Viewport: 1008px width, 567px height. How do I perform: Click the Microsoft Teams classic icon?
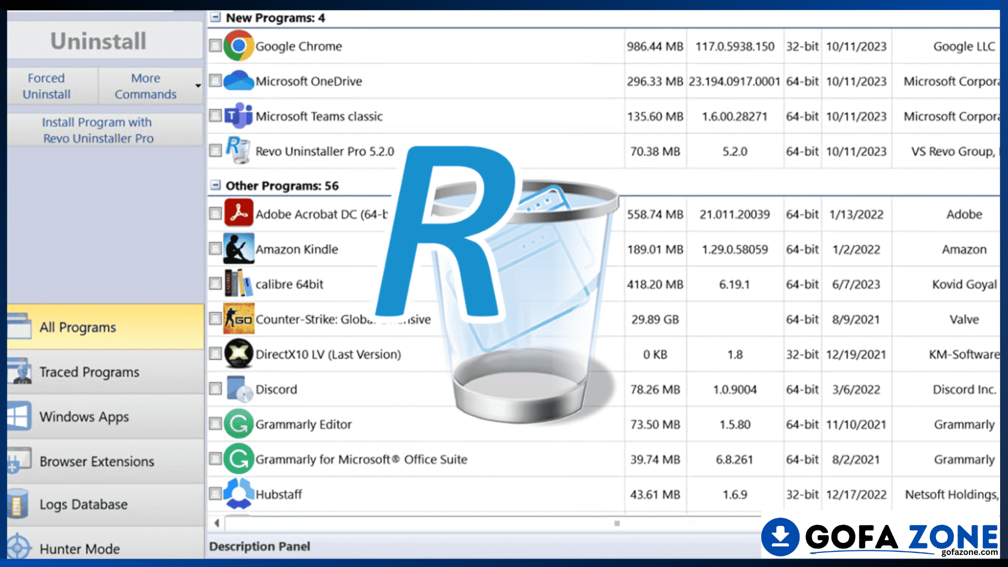tap(238, 116)
